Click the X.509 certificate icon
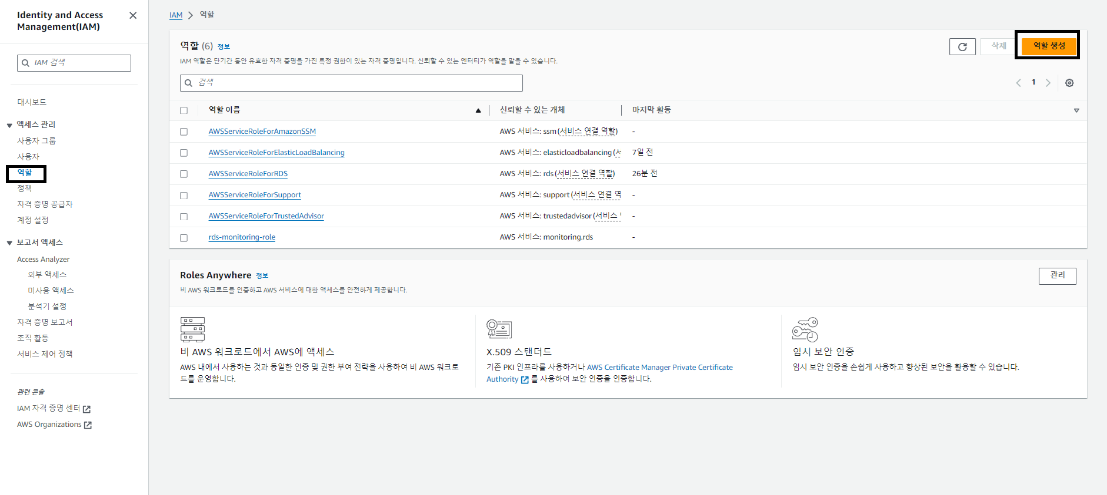The image size is (1107, 495). coord(499,329)
